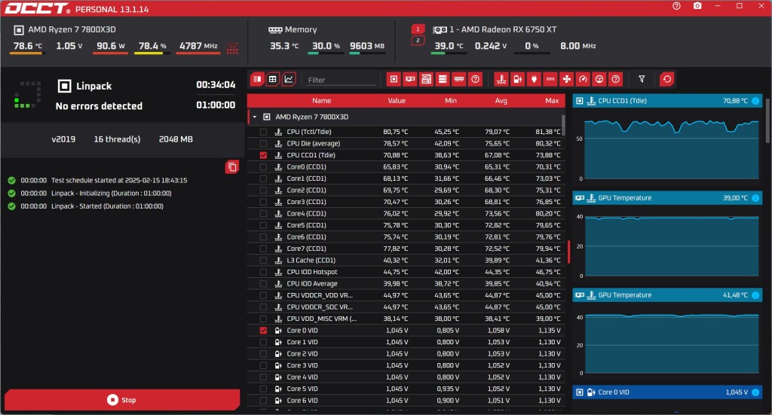This screenshot has width=772, height=415.
Task: Stop the Linpack test
Action: (121, 400)
